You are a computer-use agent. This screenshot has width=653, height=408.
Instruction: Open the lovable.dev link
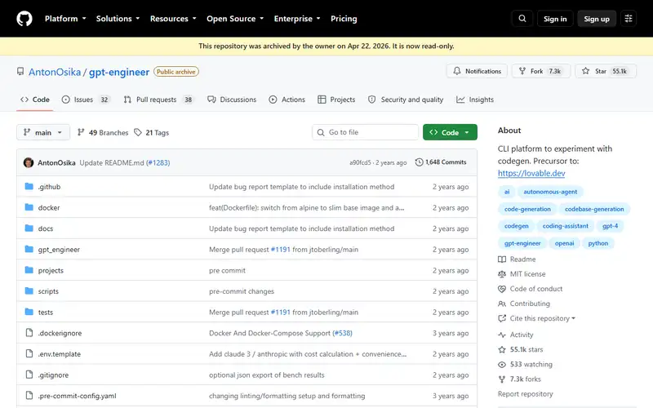coord(531,173)
